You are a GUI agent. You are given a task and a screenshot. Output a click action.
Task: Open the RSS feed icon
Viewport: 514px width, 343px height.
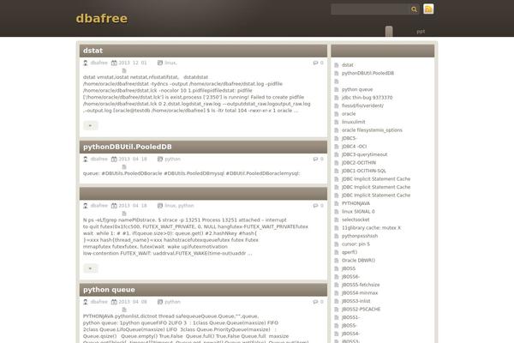tap(428, 9)
